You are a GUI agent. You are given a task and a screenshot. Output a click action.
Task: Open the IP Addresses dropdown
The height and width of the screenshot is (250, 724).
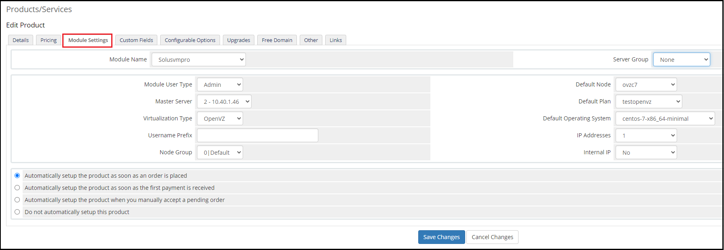[x=646, y=136]
